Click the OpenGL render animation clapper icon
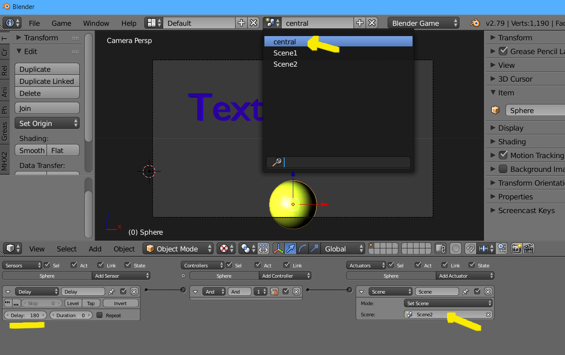The image size is (565, 355). 529,248
